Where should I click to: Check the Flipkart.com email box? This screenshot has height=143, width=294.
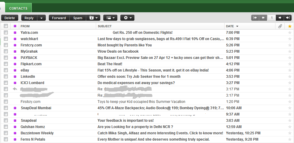pyautogui.click(x=6, y=64)
